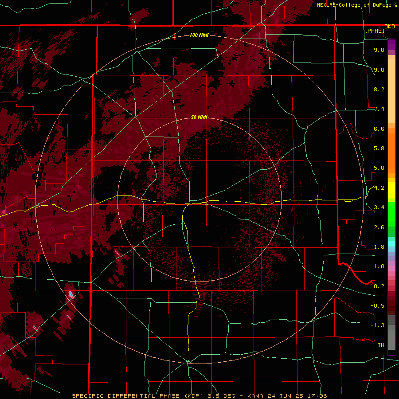Screen dimensions: 399x399
Task: Pick the purple band atop the color bar
Action: pos(391,44)
